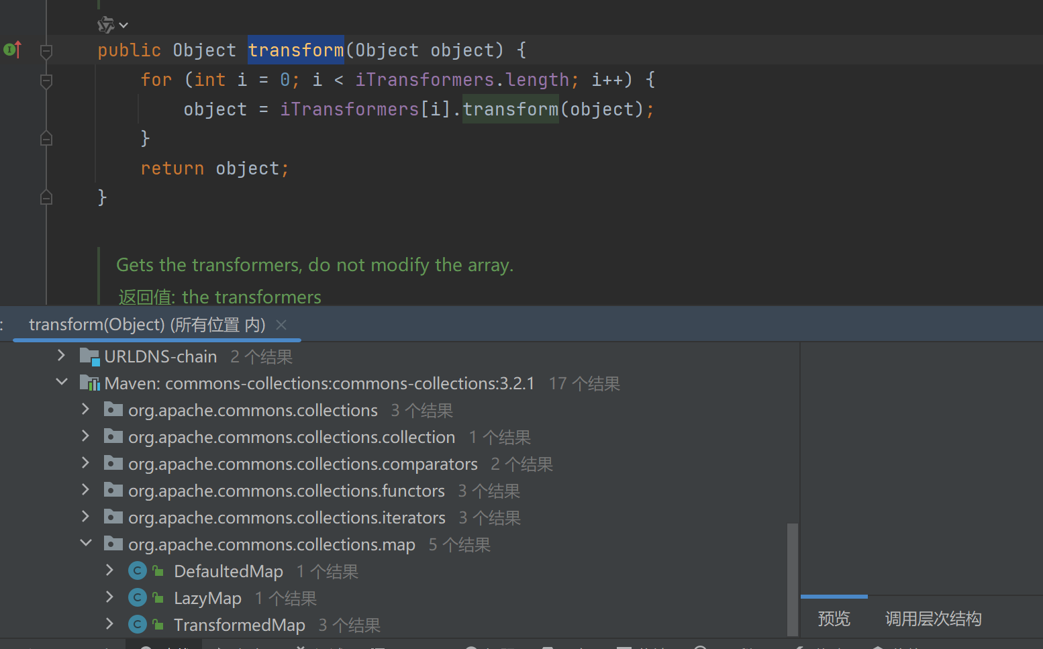1043x649 pixels.
Task: Expand the org.apache.commons.collections package
Action: pos(85,409)
